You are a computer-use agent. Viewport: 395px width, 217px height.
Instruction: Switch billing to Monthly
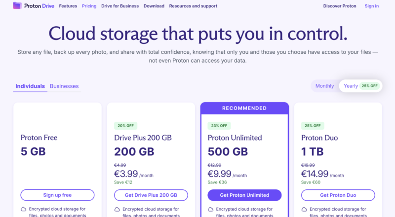point(324,86)
